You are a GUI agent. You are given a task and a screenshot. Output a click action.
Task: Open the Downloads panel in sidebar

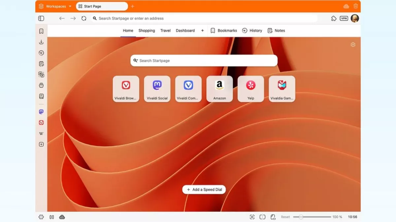(x=41, y=42)
